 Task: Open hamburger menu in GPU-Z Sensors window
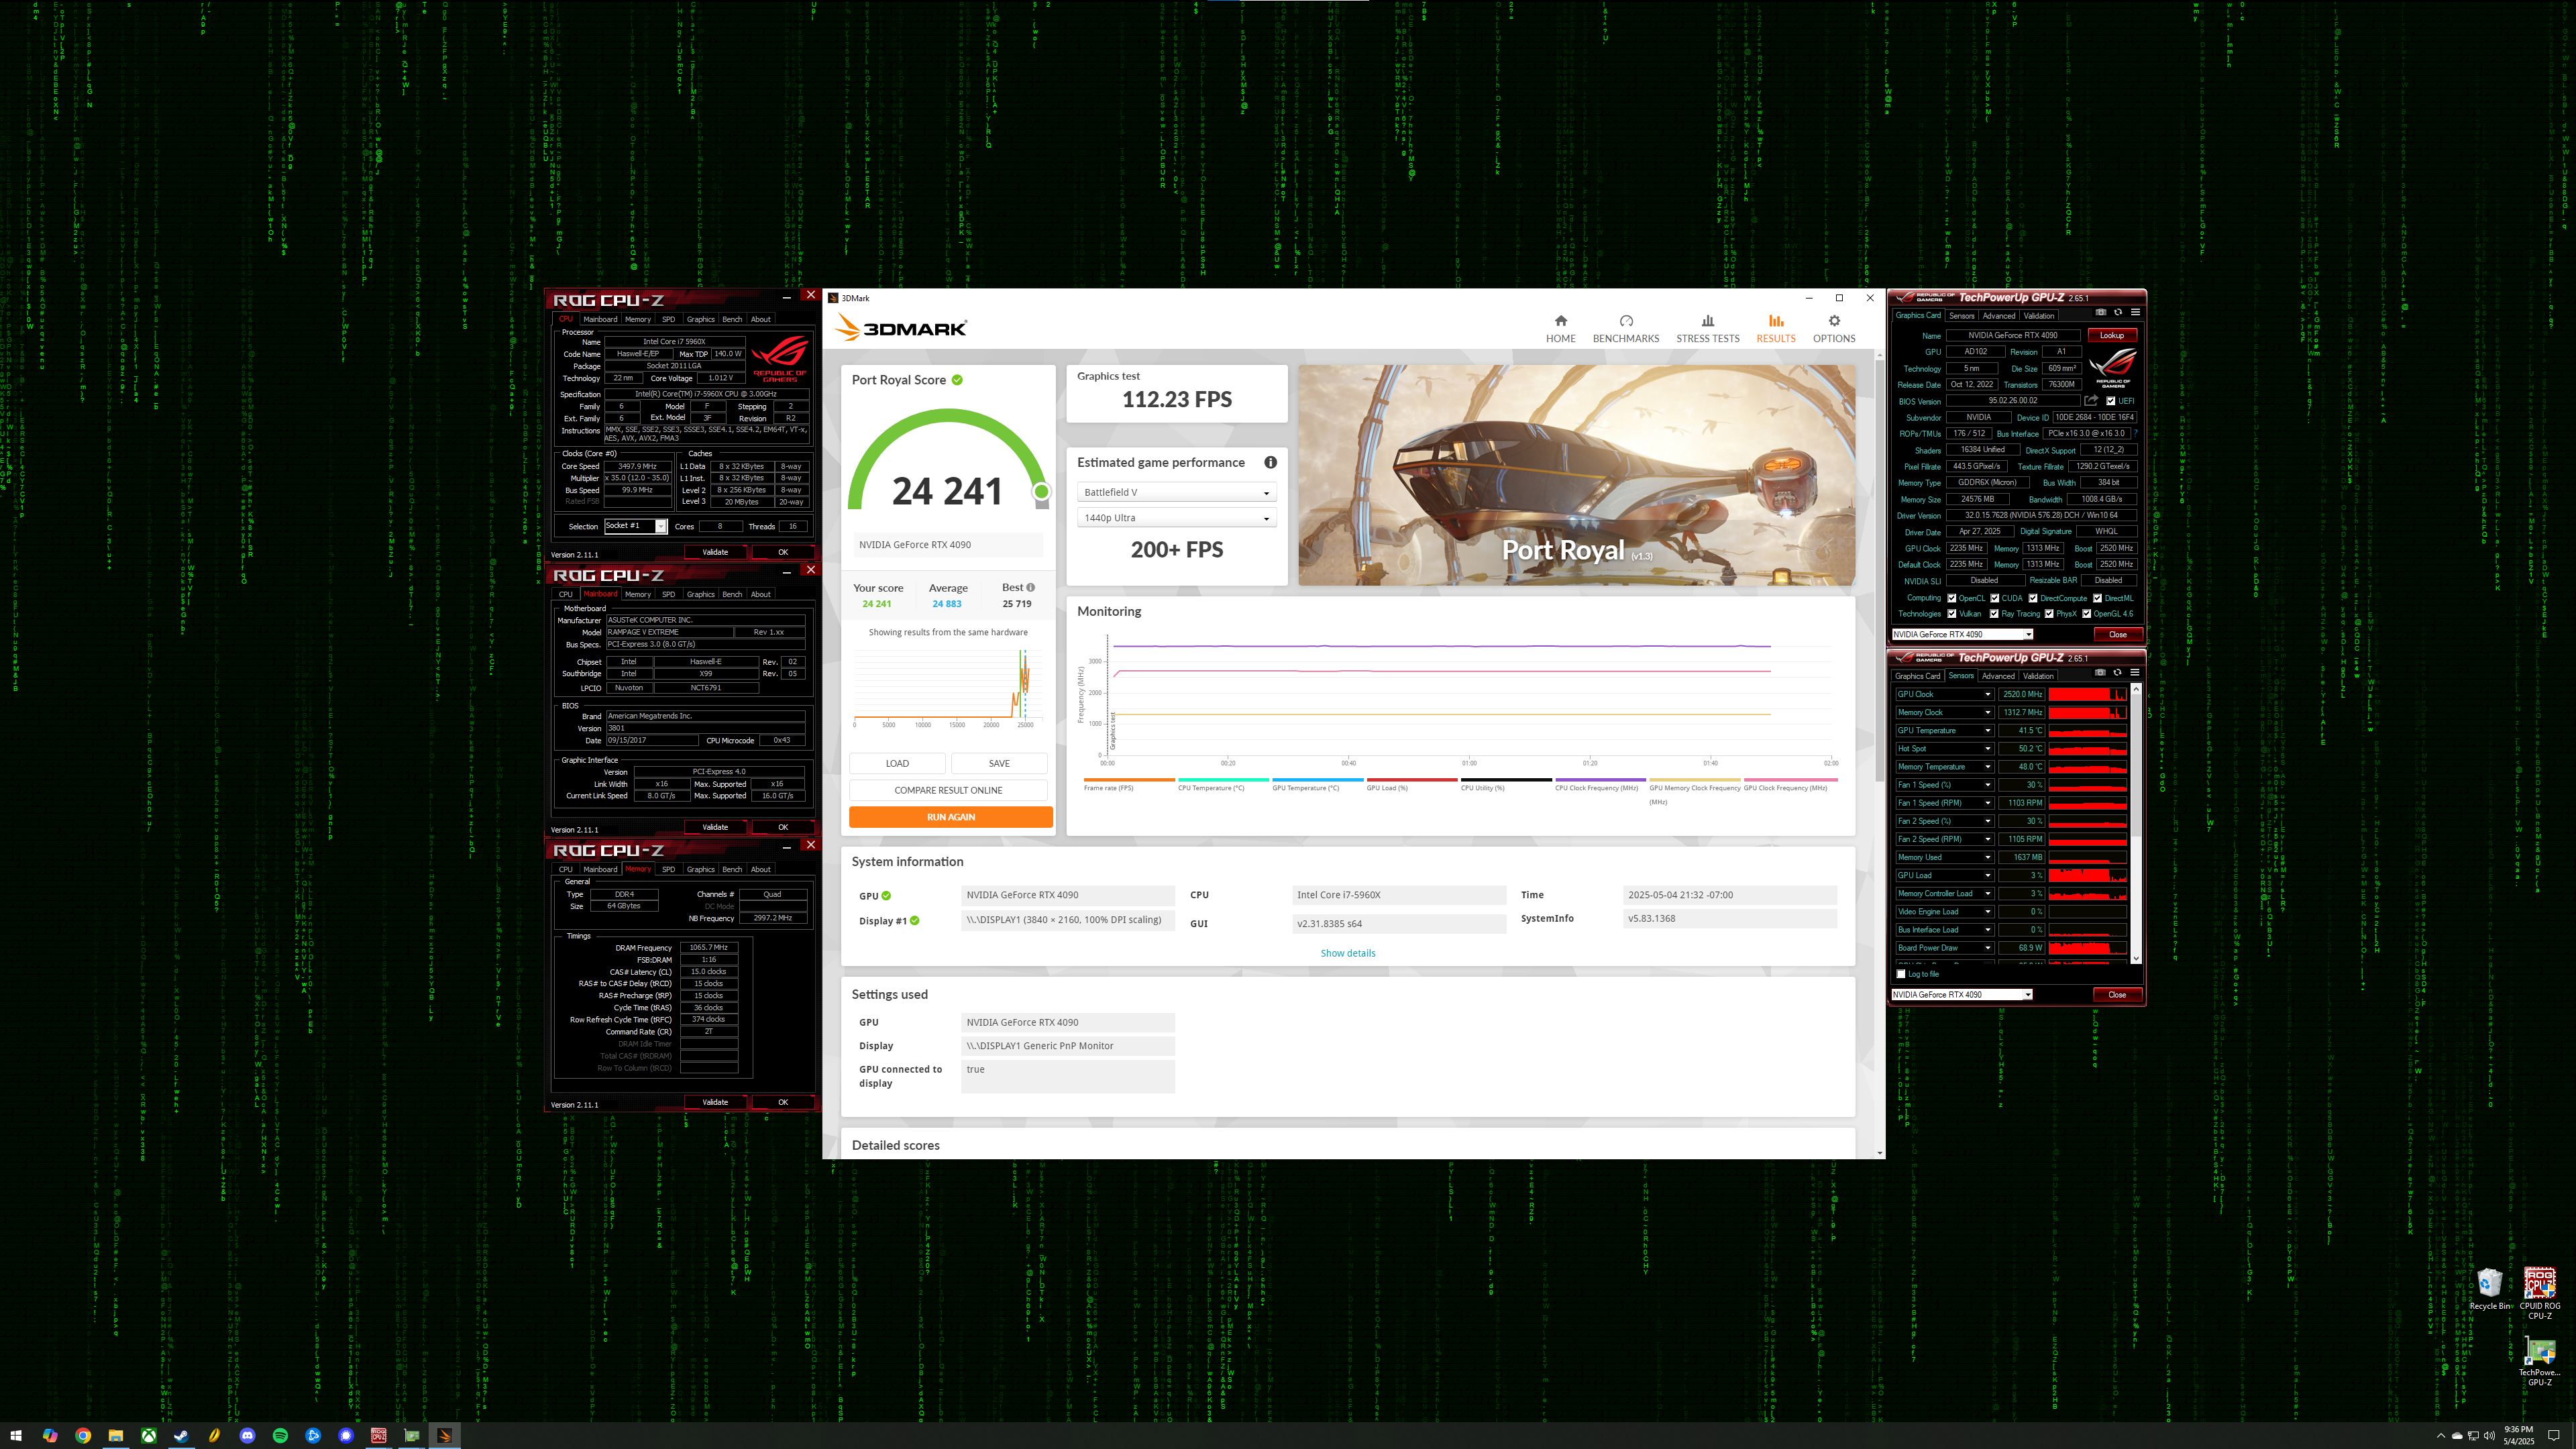pos(2134,672)
